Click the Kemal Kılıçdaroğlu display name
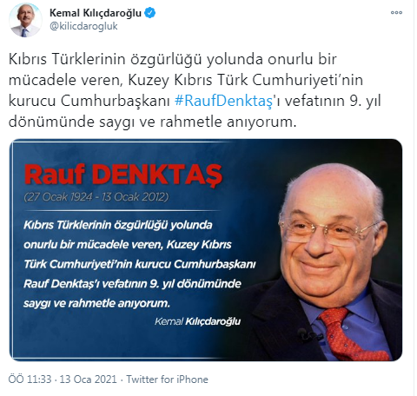The width and height of the screenshot is (417, 396). [96, 13]
